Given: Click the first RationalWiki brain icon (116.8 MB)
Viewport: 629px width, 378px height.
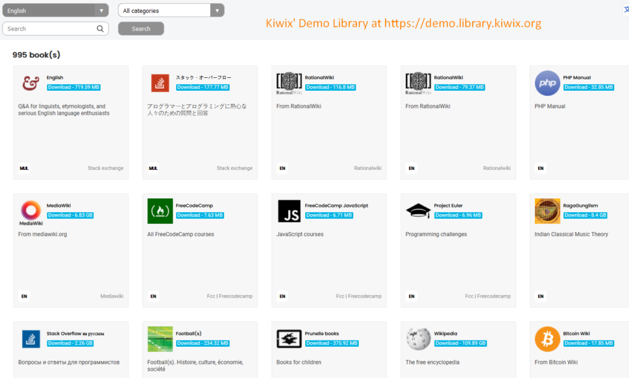Looking at the screenshot, I should pos(289,83).
